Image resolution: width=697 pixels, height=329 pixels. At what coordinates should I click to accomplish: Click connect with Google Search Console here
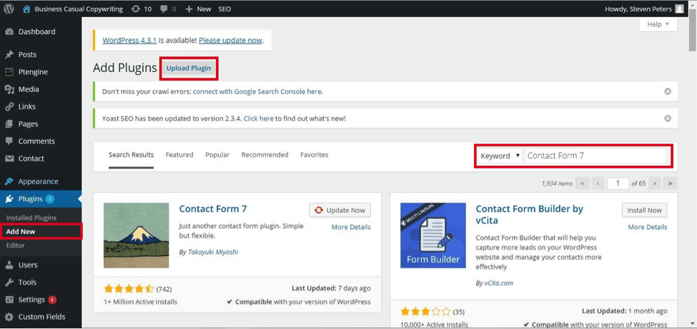[258, 92]
